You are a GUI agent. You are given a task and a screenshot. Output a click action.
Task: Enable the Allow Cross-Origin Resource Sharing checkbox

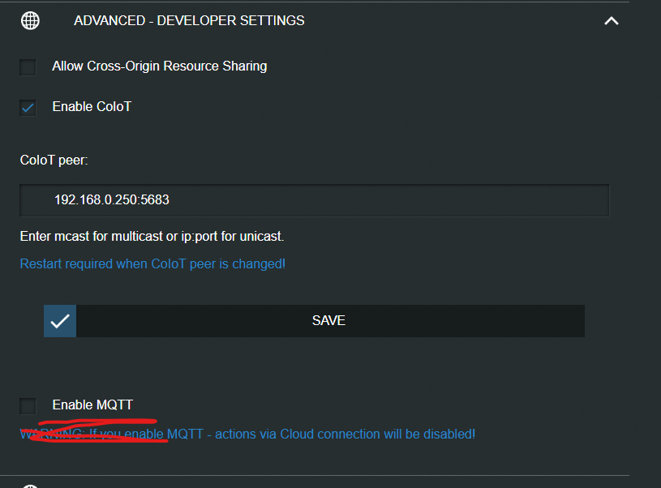pos(28,66)
